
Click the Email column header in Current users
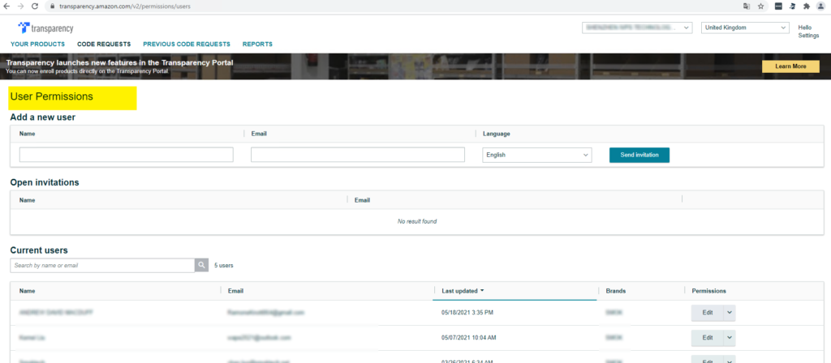click(x=235, y=291)
